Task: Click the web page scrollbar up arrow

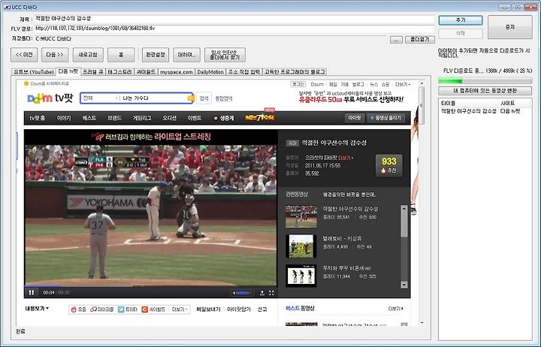Action: (422, 83)
